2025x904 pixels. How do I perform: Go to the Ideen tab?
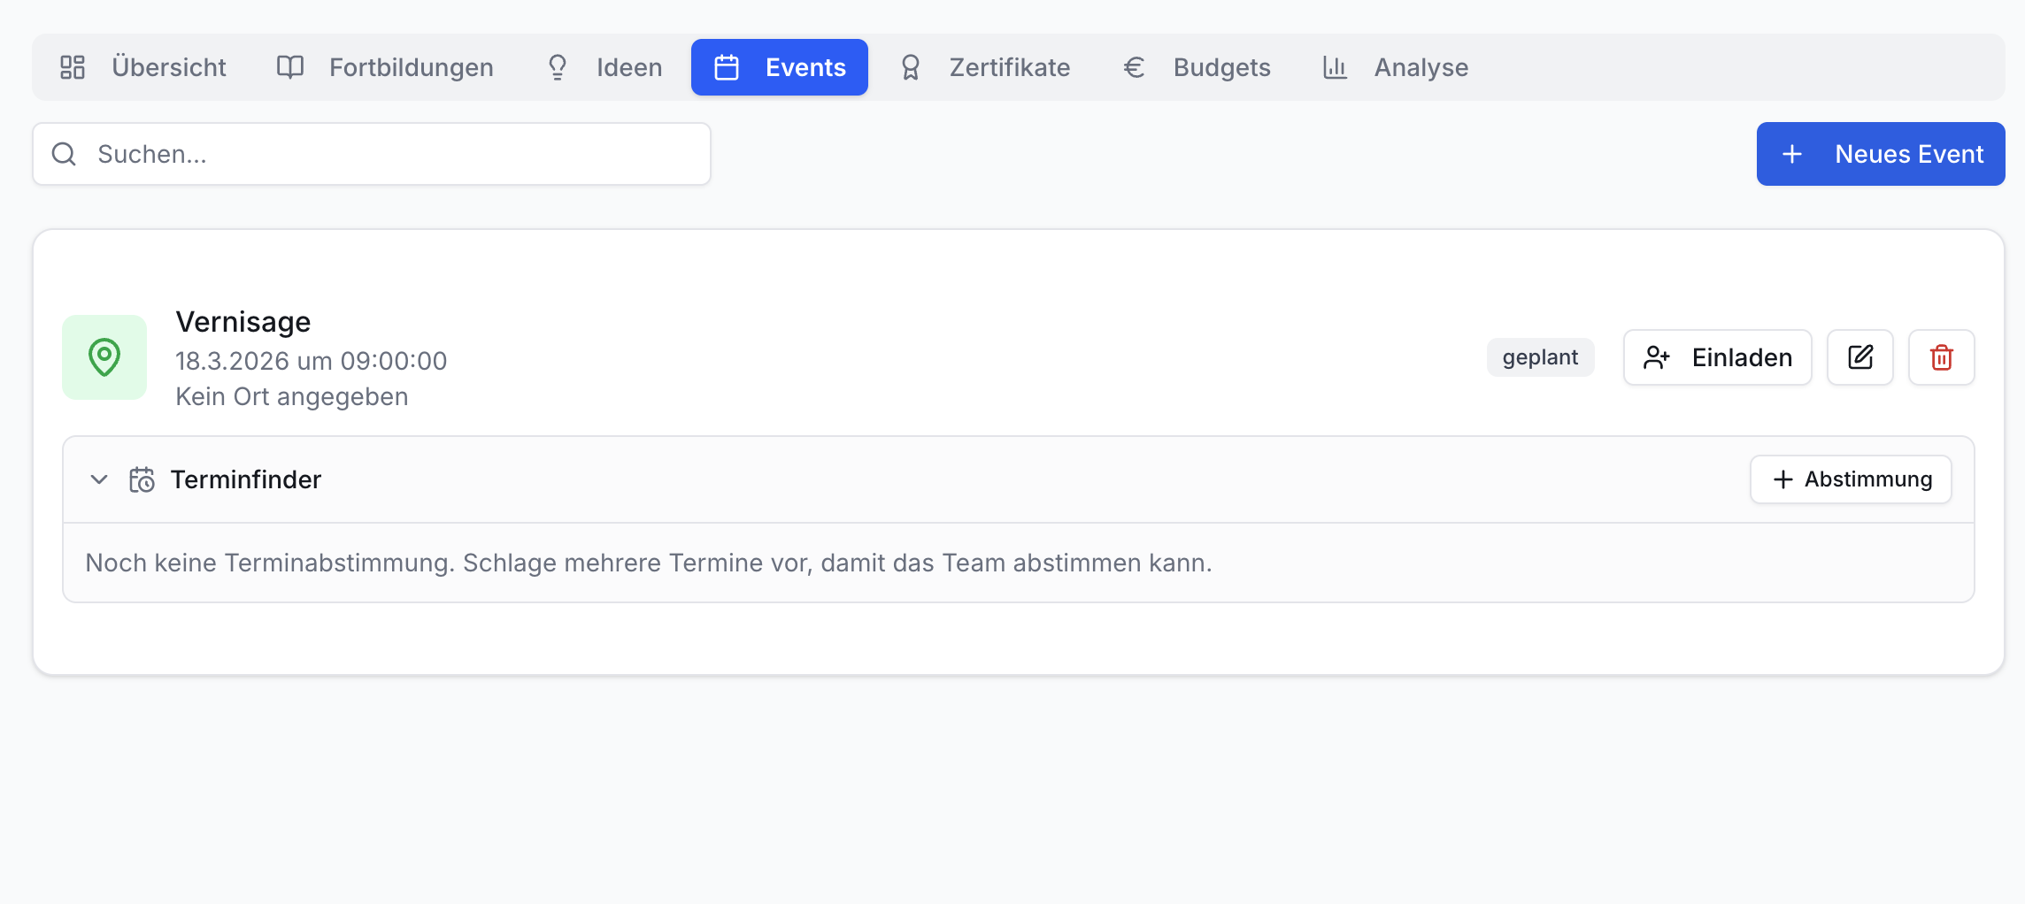click(x=604, y=67)
